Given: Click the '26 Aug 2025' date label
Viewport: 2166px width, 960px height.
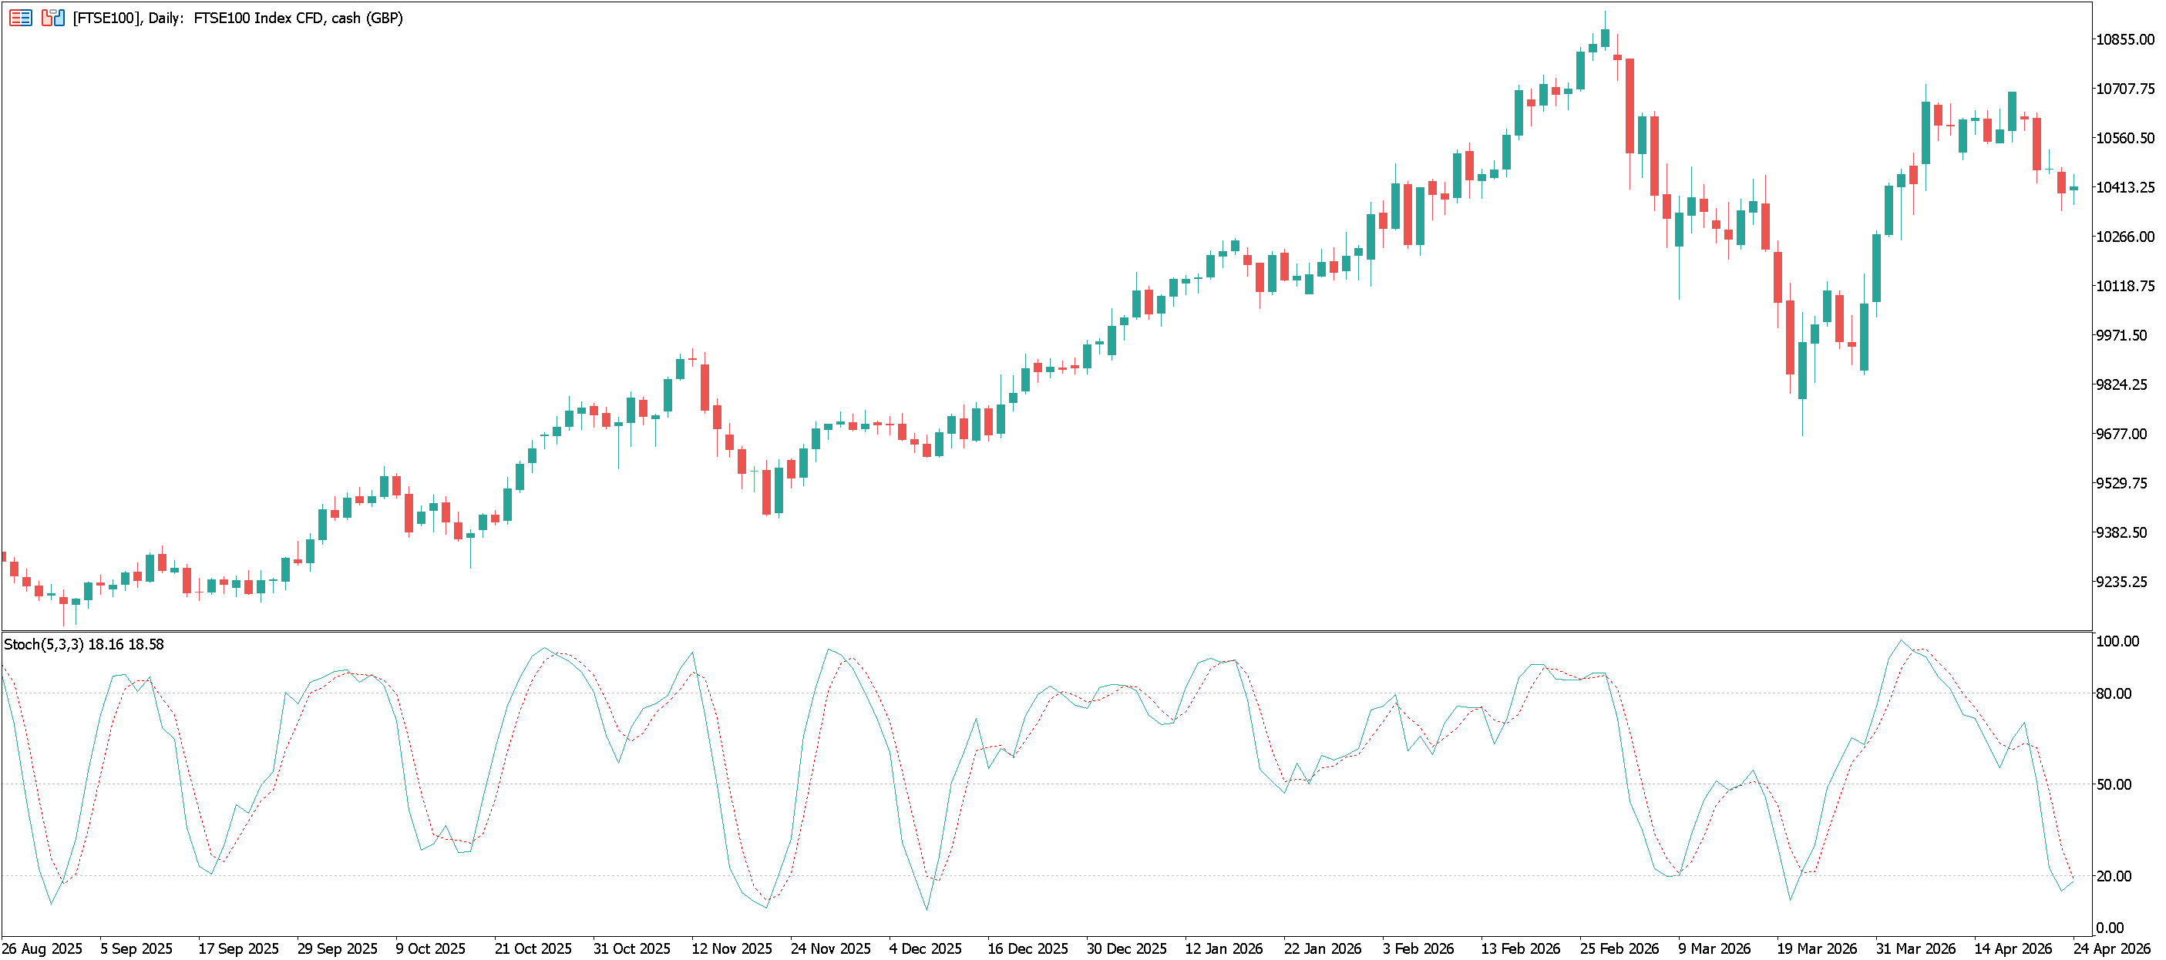Looking at the screenshot, I should (43, 949).
